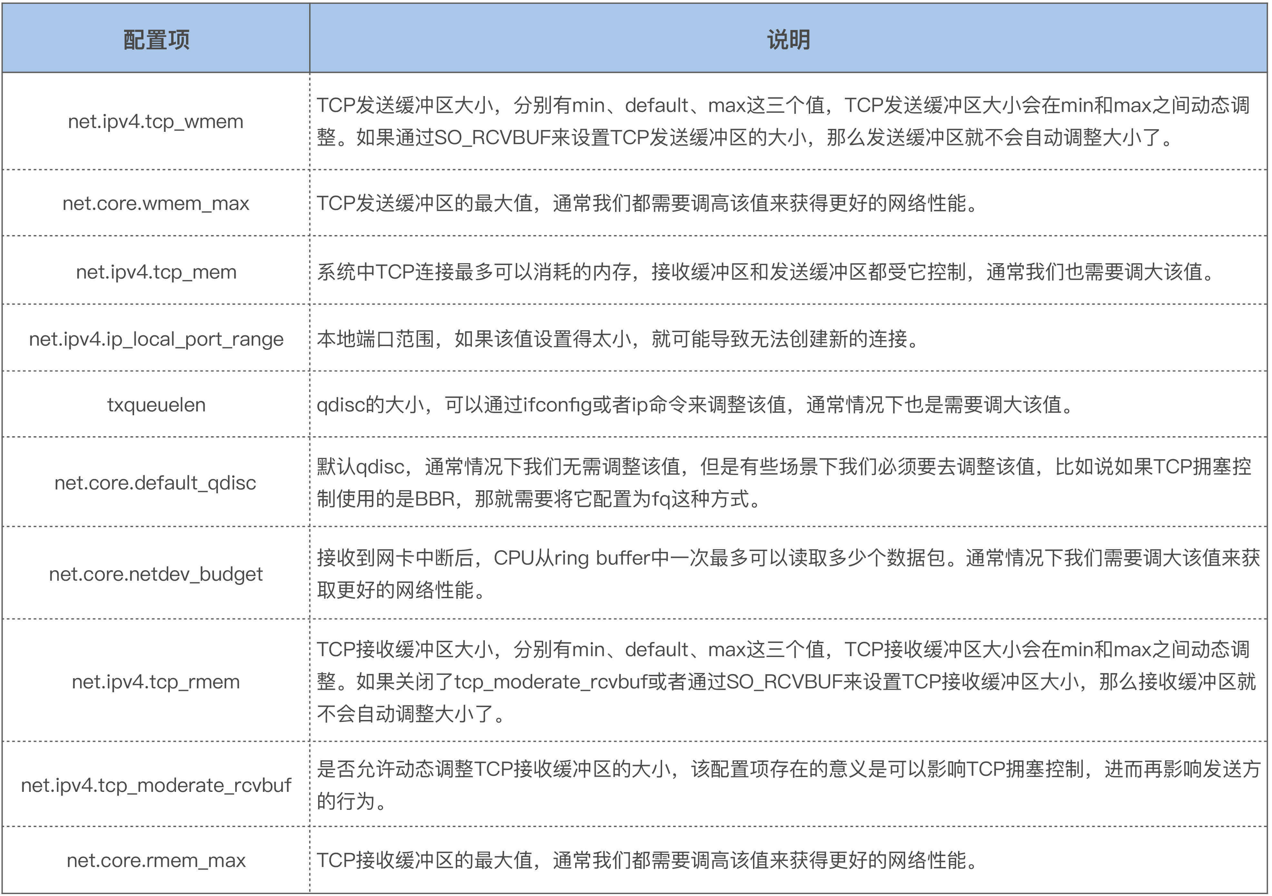
Task: Select the net.core.wmem_max cell
Action: pos(156,203)
